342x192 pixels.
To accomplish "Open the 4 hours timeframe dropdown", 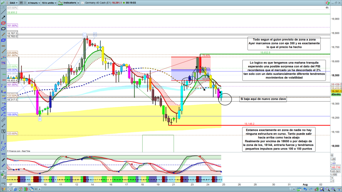I will click(33, 2).
